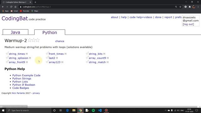201x113 pixels.
Task: Open the Maps bookmark
Action: [x=35, y=11]
